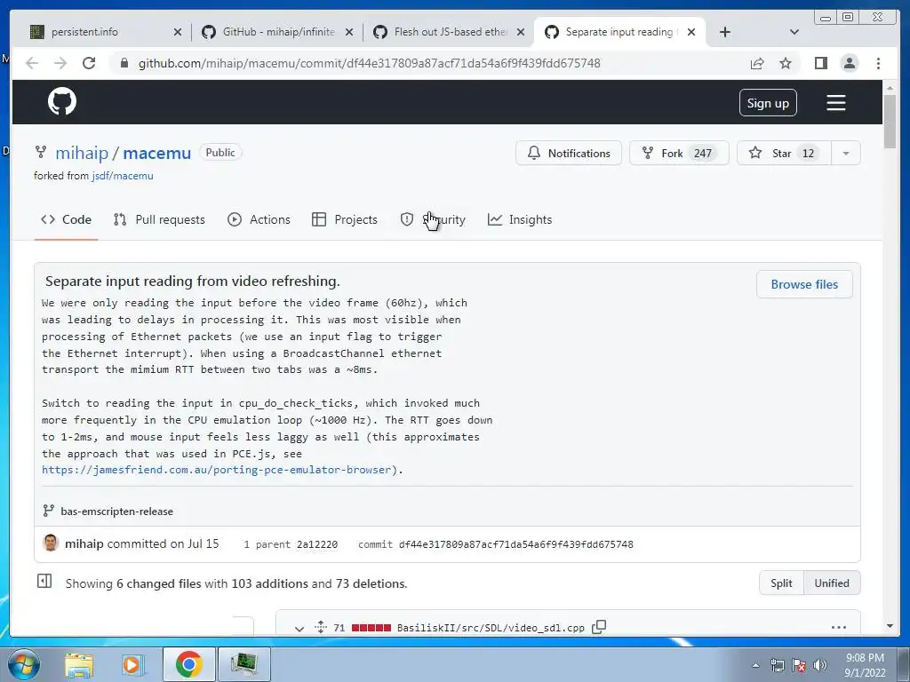Open the Code tab
Viewport: 910px width, 682px height.
(x=66, y=219)
